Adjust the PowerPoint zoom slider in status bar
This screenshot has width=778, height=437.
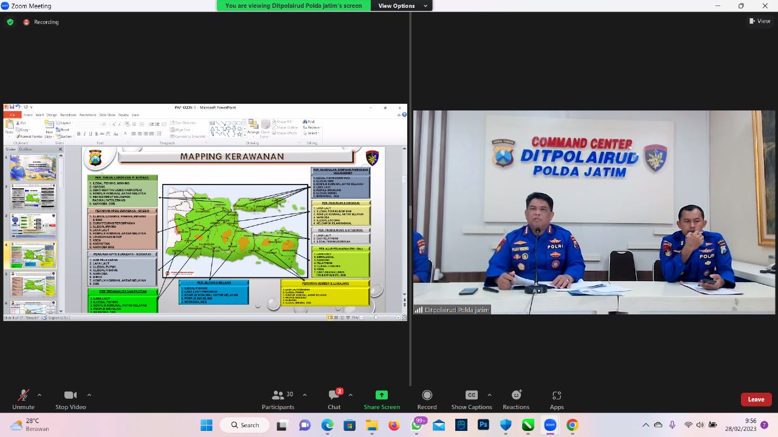point(376,317)
